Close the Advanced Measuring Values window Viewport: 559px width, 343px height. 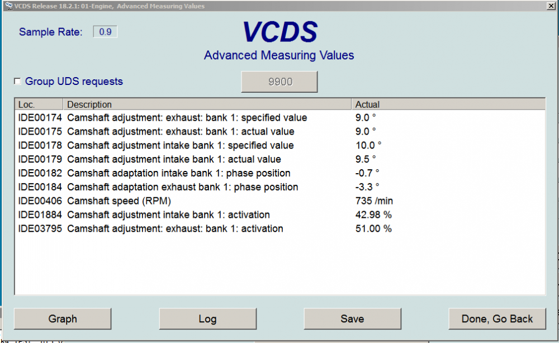pos(551,6)
